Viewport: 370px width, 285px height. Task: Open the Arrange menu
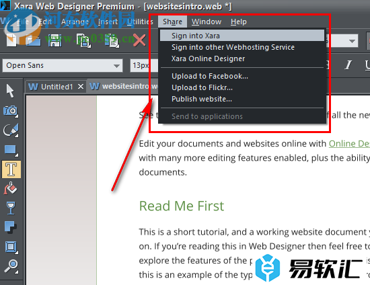[75, 22]
